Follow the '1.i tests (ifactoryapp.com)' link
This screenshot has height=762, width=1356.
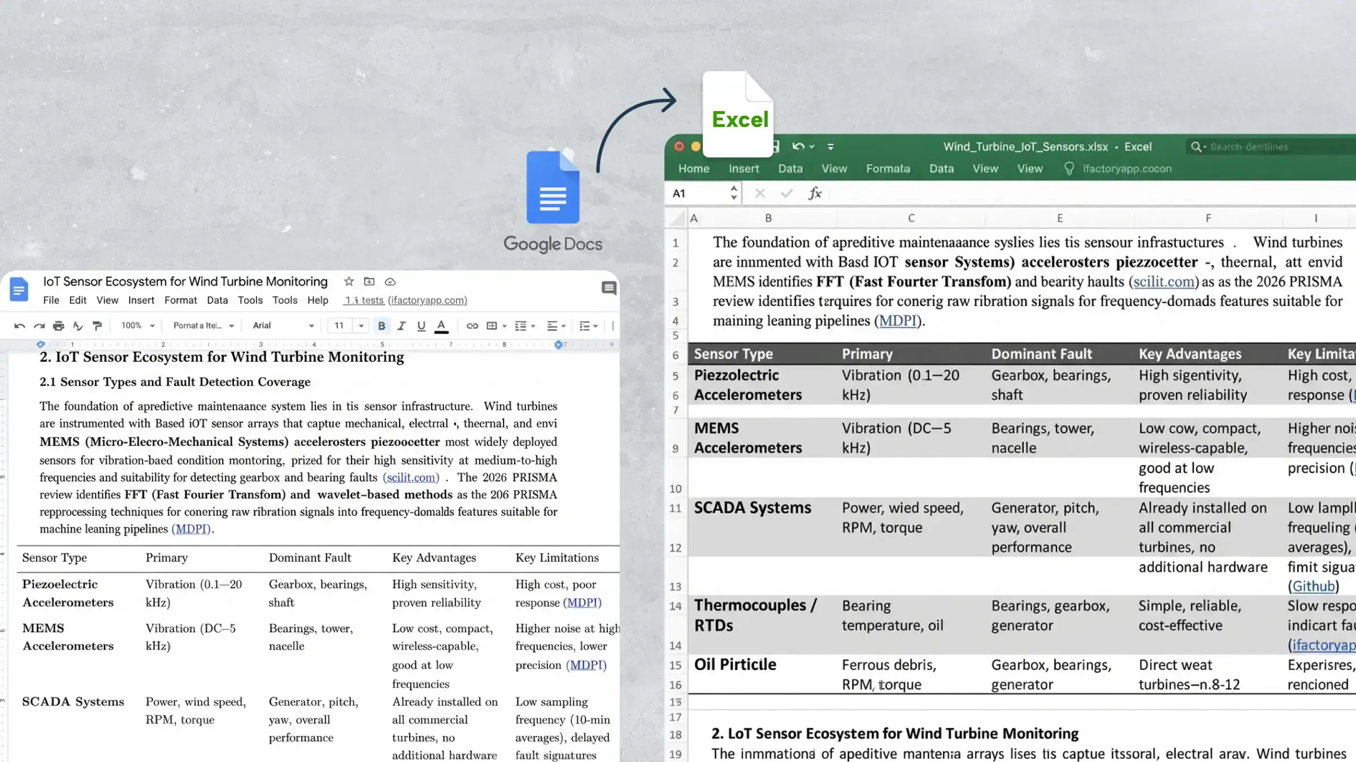coord(406,300)
